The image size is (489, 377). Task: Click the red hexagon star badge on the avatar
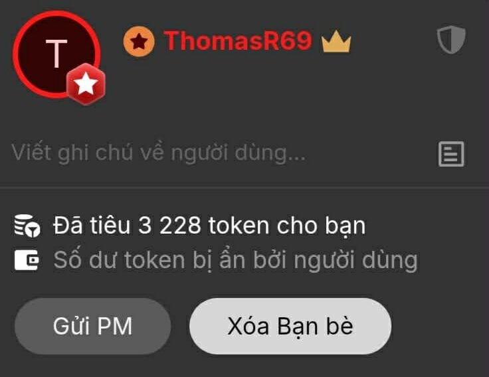tap(86, 84)
